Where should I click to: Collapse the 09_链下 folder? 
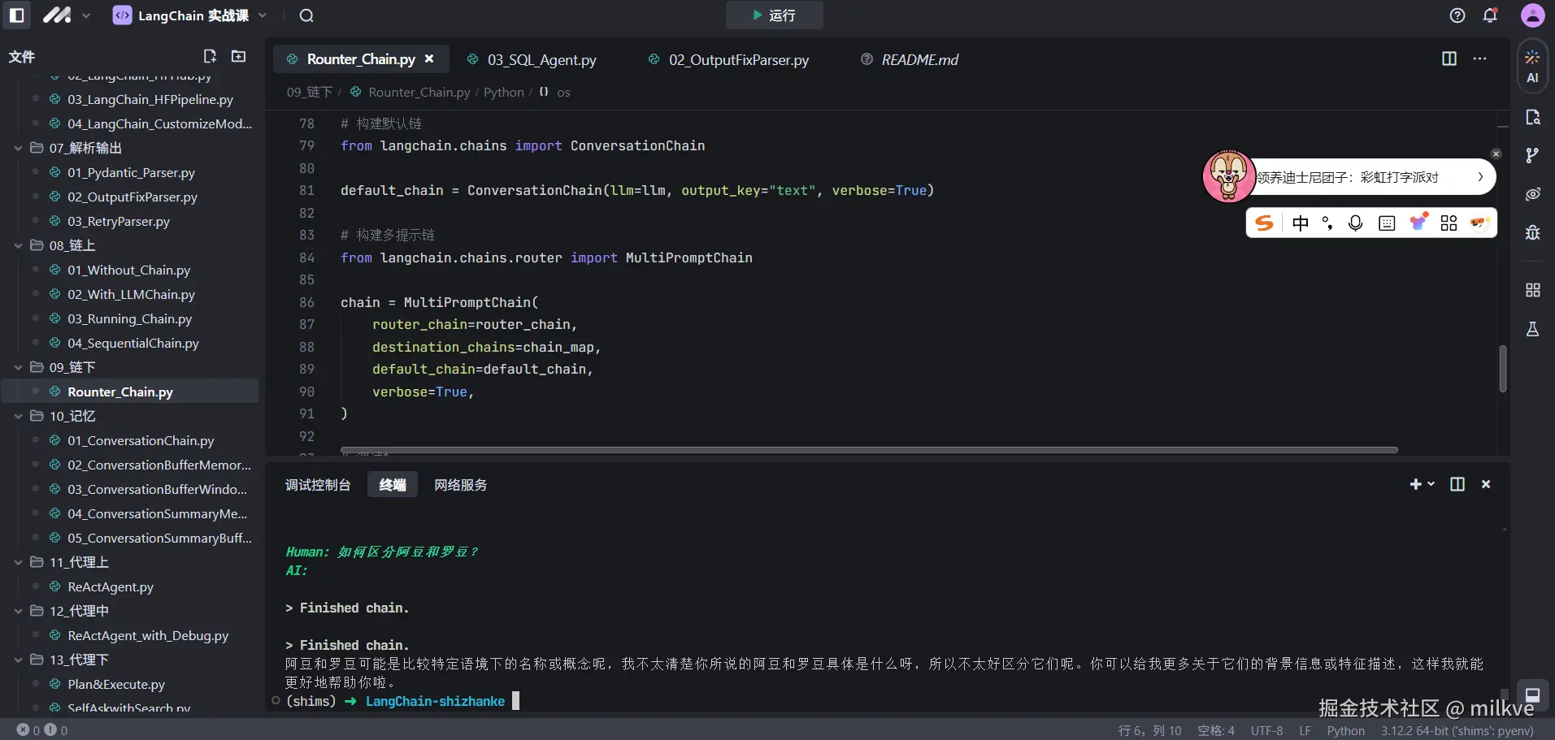[x=18, y=367]
